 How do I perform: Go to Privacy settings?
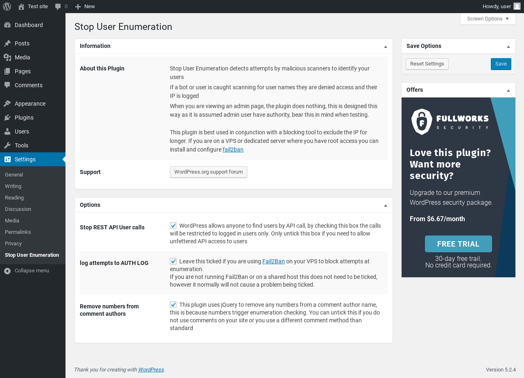click(13, 243)
